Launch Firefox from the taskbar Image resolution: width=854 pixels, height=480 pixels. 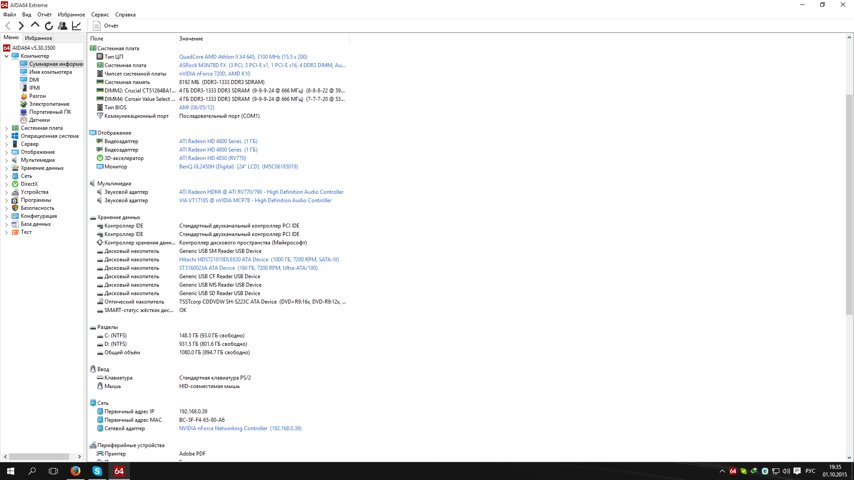pyautogui.click(x=76, y=471)
